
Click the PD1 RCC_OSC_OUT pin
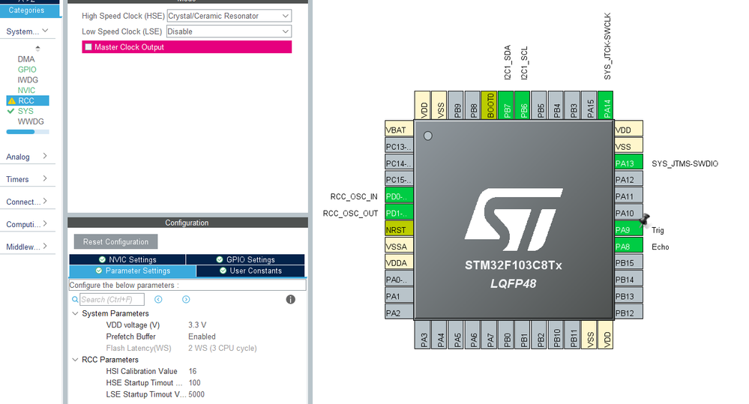399,213
